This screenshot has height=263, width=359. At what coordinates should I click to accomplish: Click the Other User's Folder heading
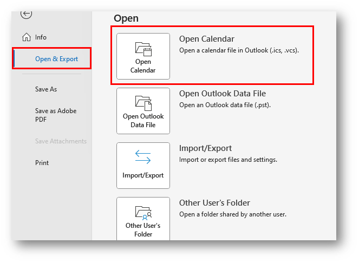214,203
